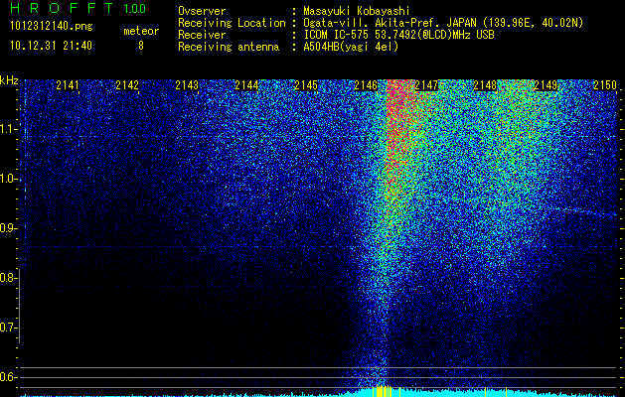Click the 2144 time marker

click(x=246, y=85)
